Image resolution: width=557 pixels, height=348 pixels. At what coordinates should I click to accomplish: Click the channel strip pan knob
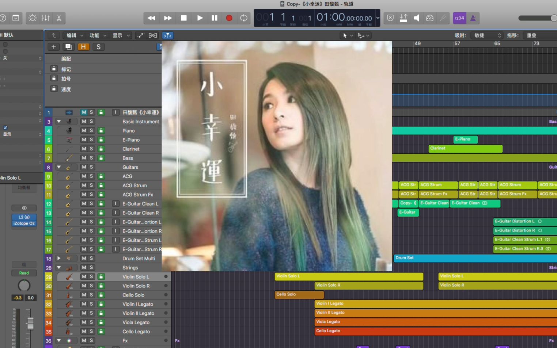[x=24, y=285]
